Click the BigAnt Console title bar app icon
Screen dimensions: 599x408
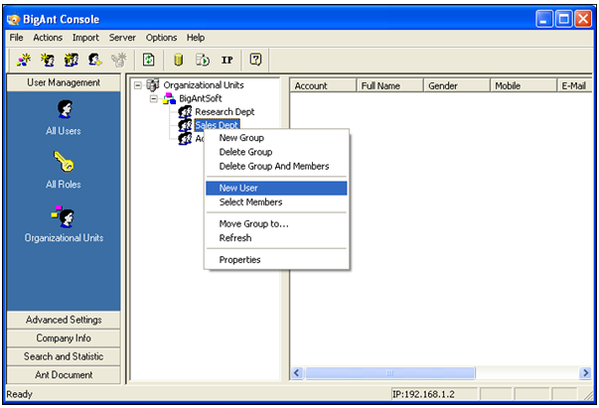(x=13, y=19)
